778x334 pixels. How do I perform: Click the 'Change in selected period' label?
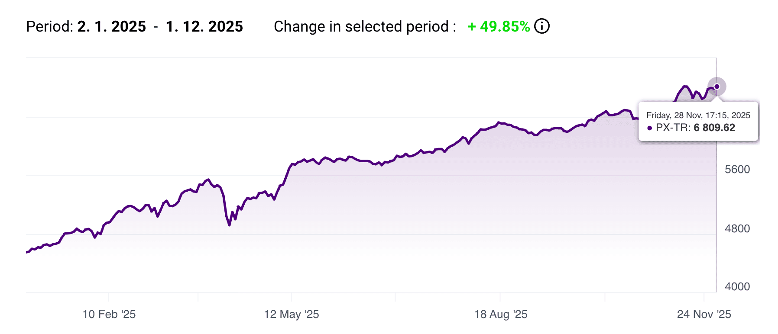click(x=365, y=26)
